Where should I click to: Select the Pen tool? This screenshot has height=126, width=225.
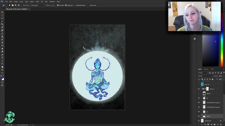pos(2,55)
